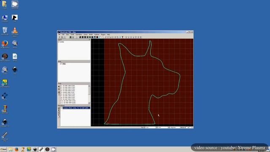Click the tools list scroll-down arrow
The height and width of the screenshot is (152, 270).
click(x=89, y=103)
